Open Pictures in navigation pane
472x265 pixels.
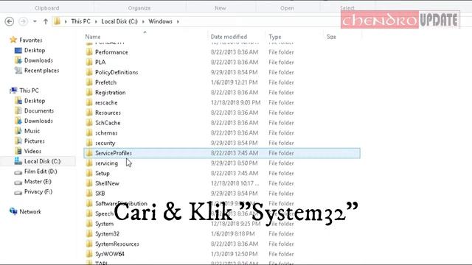(x=35, y=141)
